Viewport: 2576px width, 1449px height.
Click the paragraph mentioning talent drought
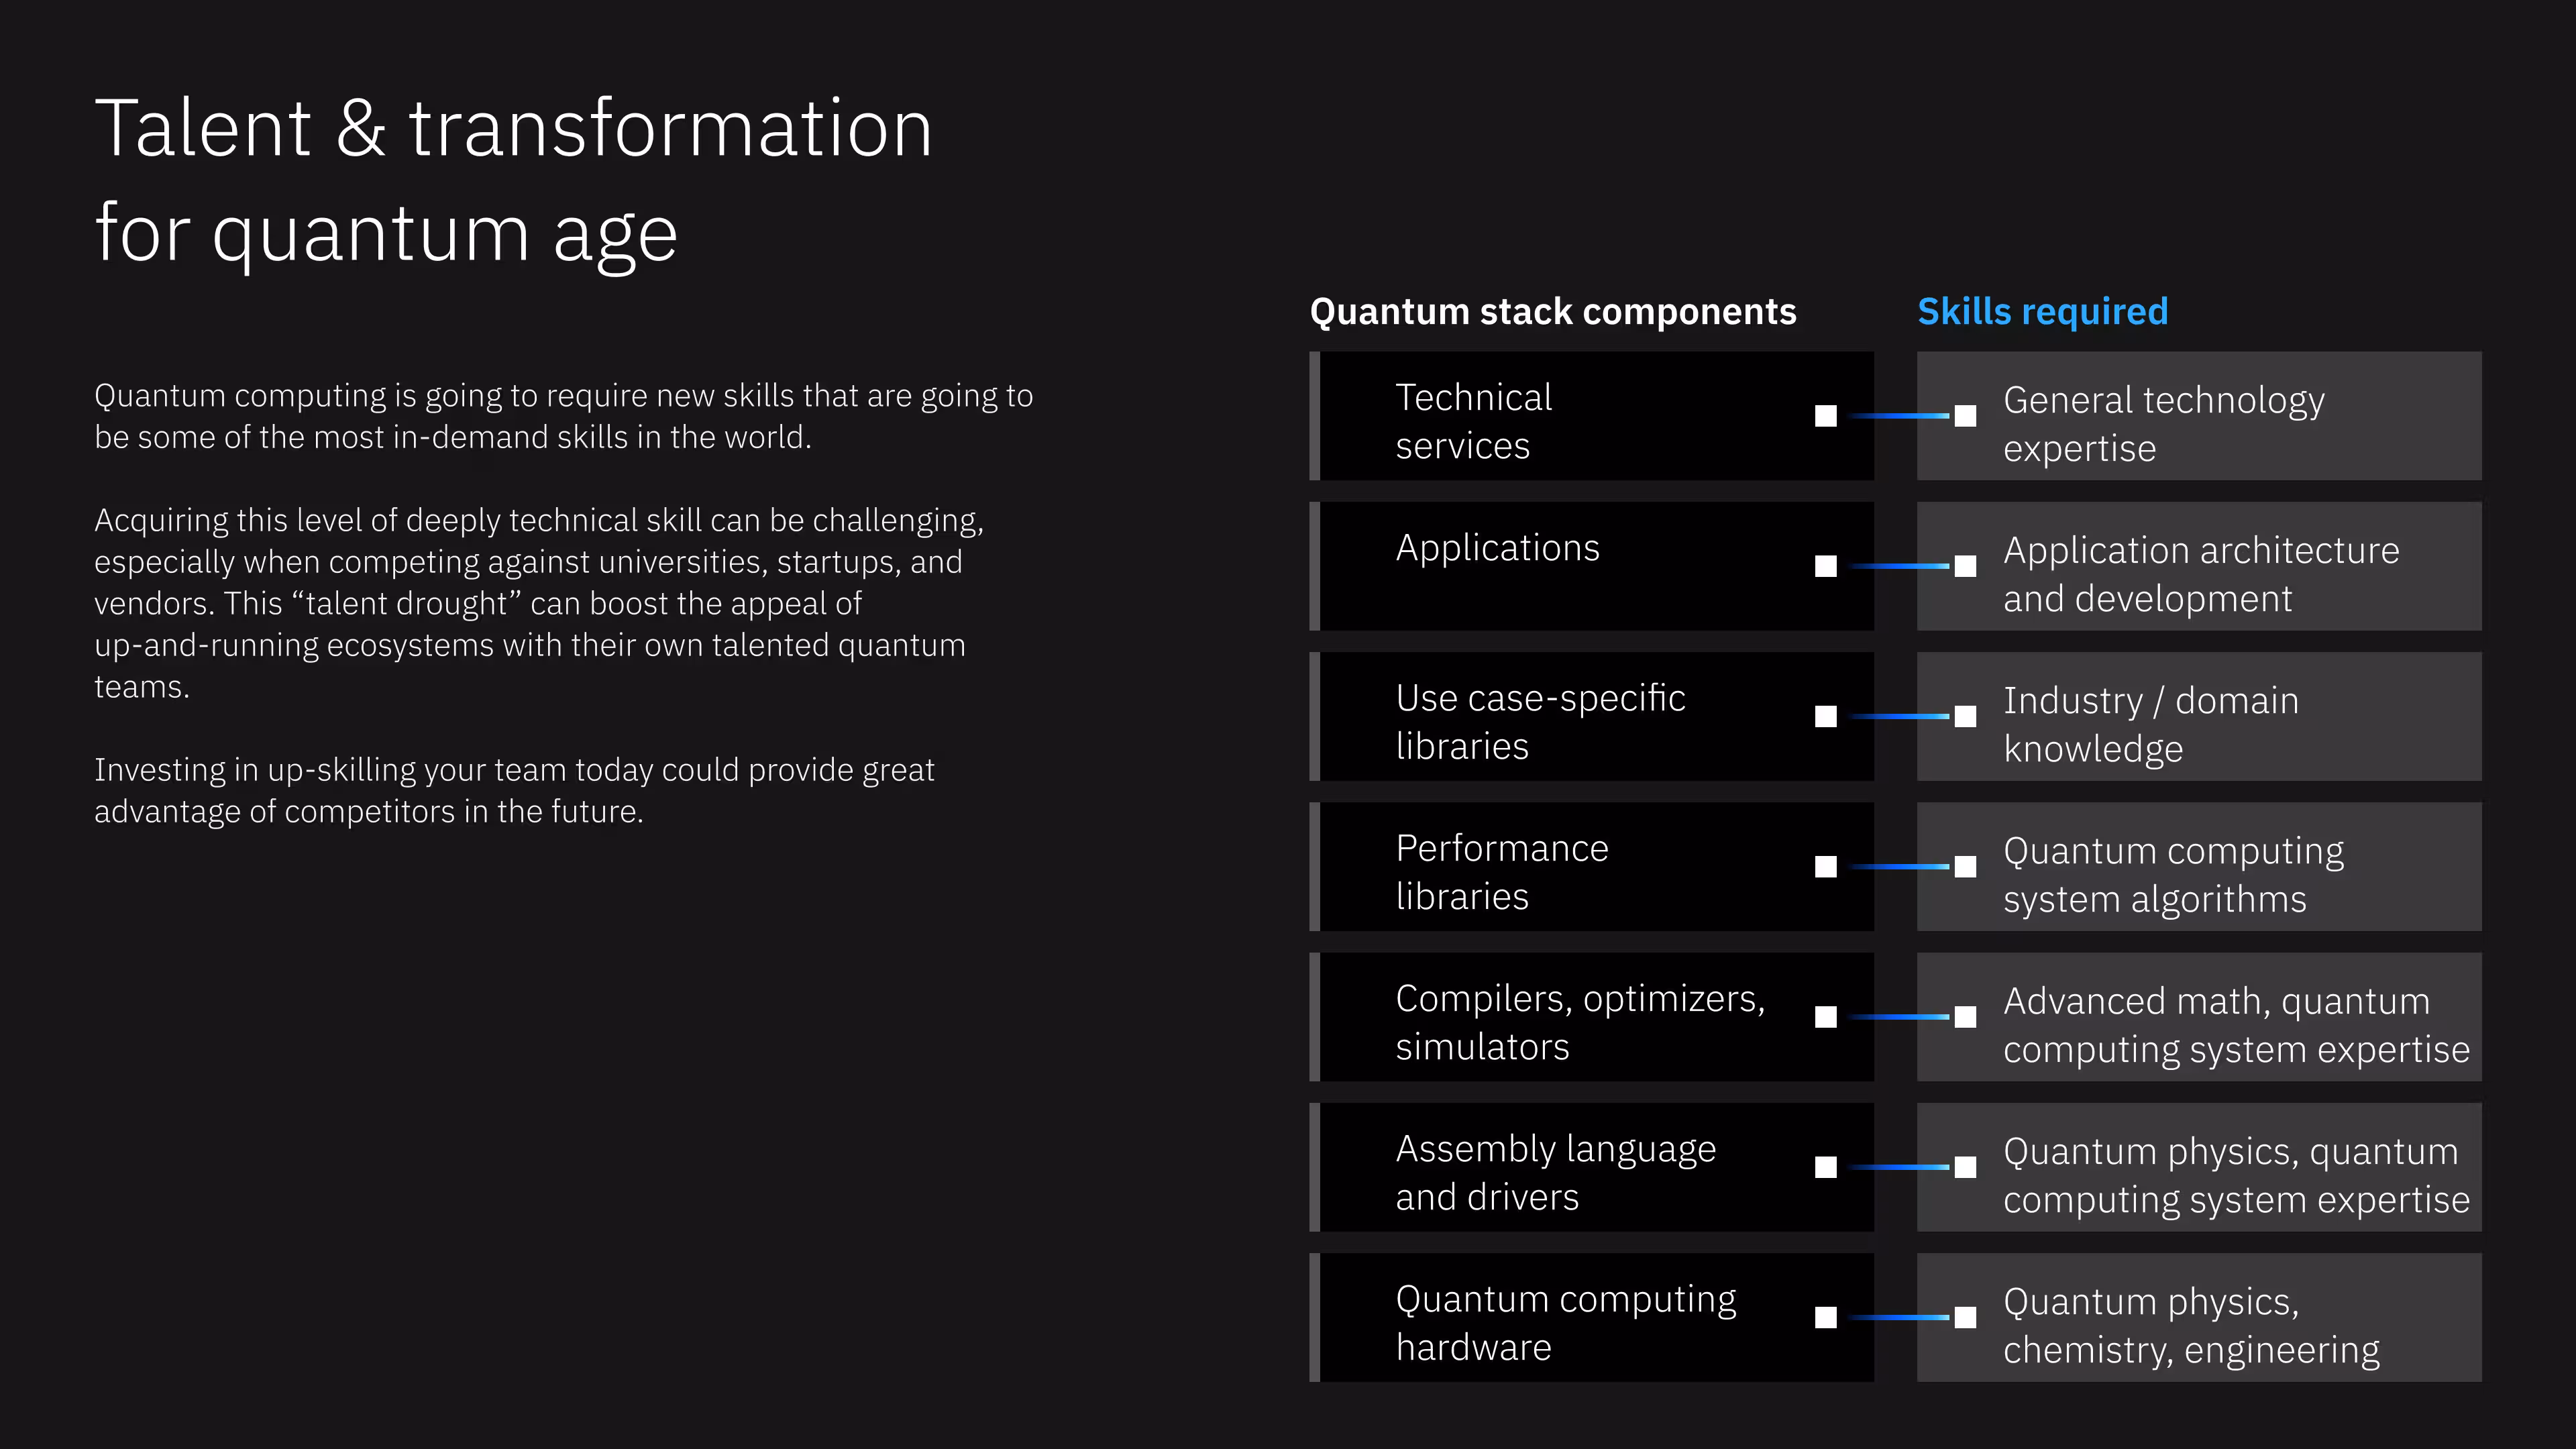tap(538, 603)
